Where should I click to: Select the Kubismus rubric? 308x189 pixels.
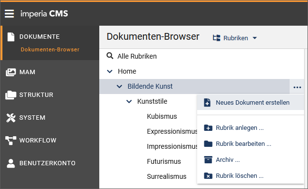coord(162,116)
